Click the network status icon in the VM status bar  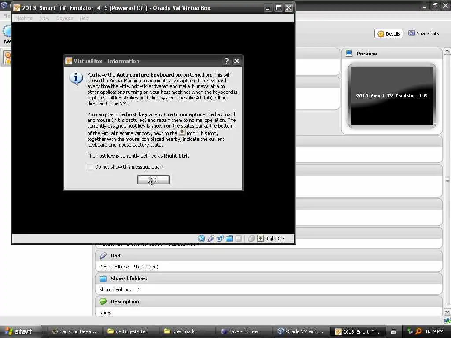tap(220, 239)
